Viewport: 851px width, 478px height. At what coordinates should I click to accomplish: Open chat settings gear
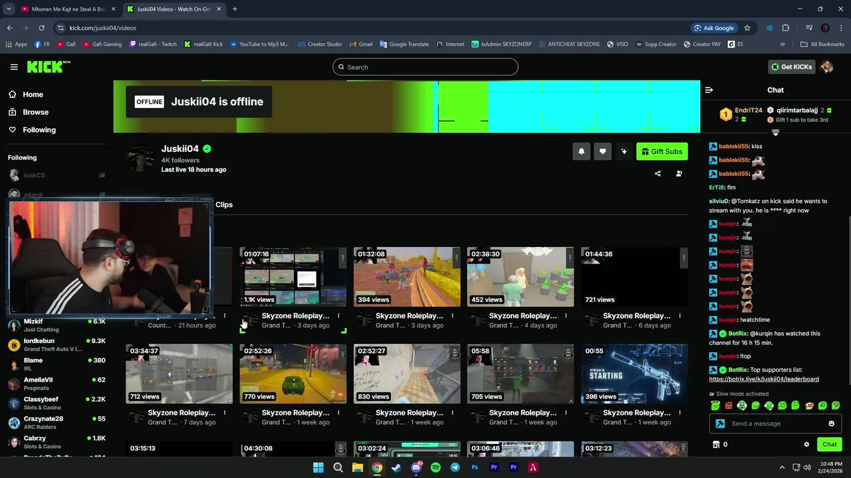[806, 445]
